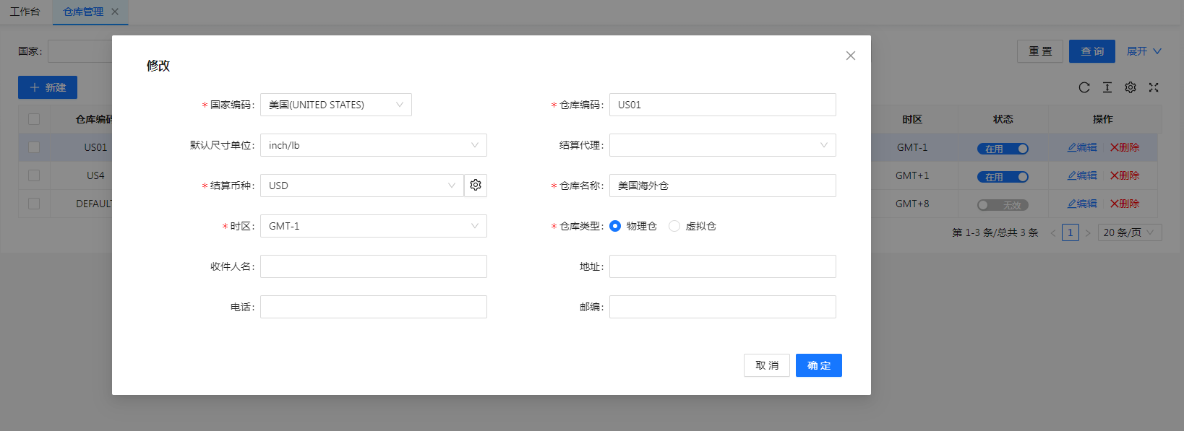Screen dimensions: 1184x431
Task: Click the 收件人名 input field
Action: point(373,266)
